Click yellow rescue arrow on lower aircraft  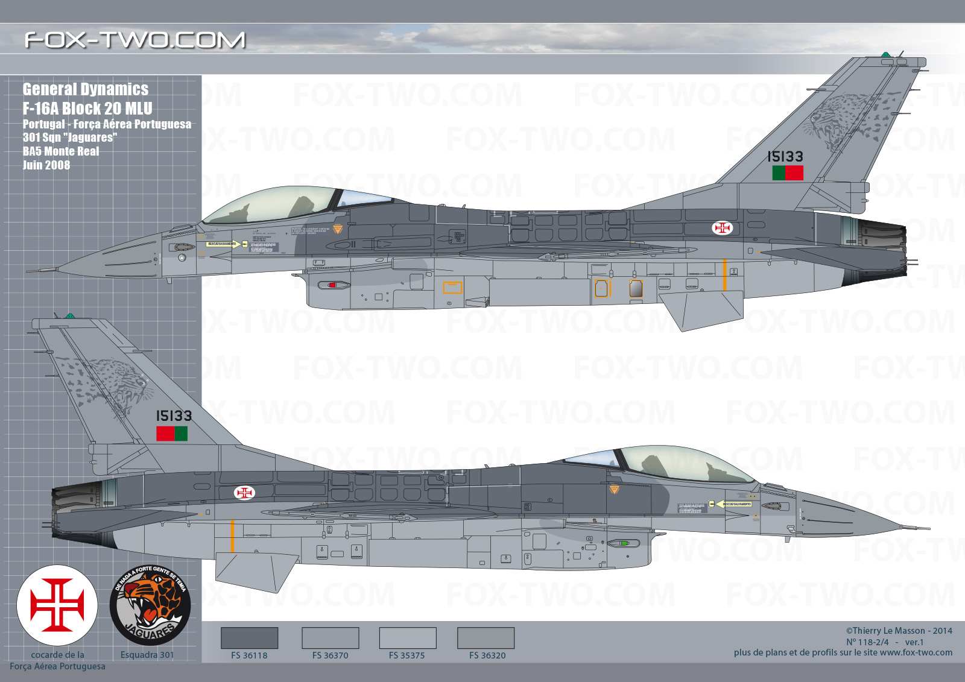click(733, 504)
